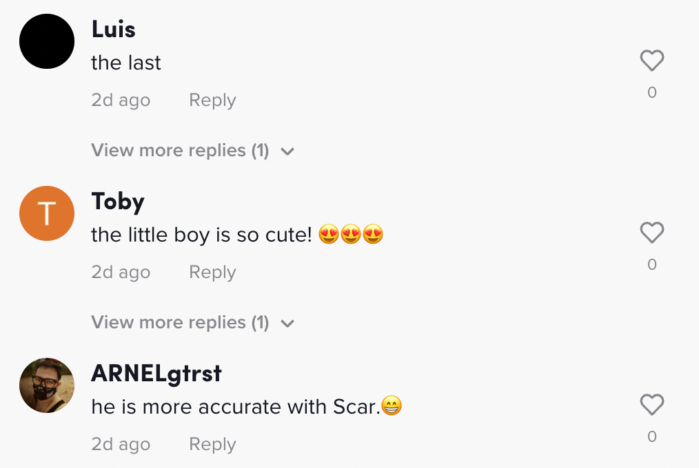Heart ARNELgtrst's comment about Scar
The height and width of the screenshot is (468, 699).
click(651, 405)
